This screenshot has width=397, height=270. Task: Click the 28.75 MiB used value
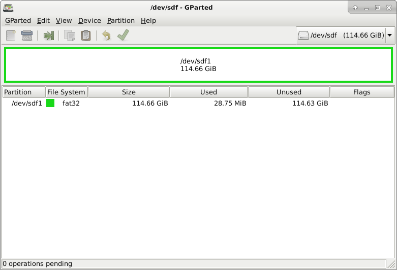[230, 103]
